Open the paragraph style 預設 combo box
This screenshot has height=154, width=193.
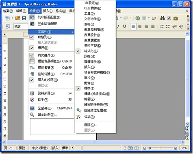point(21,26)
